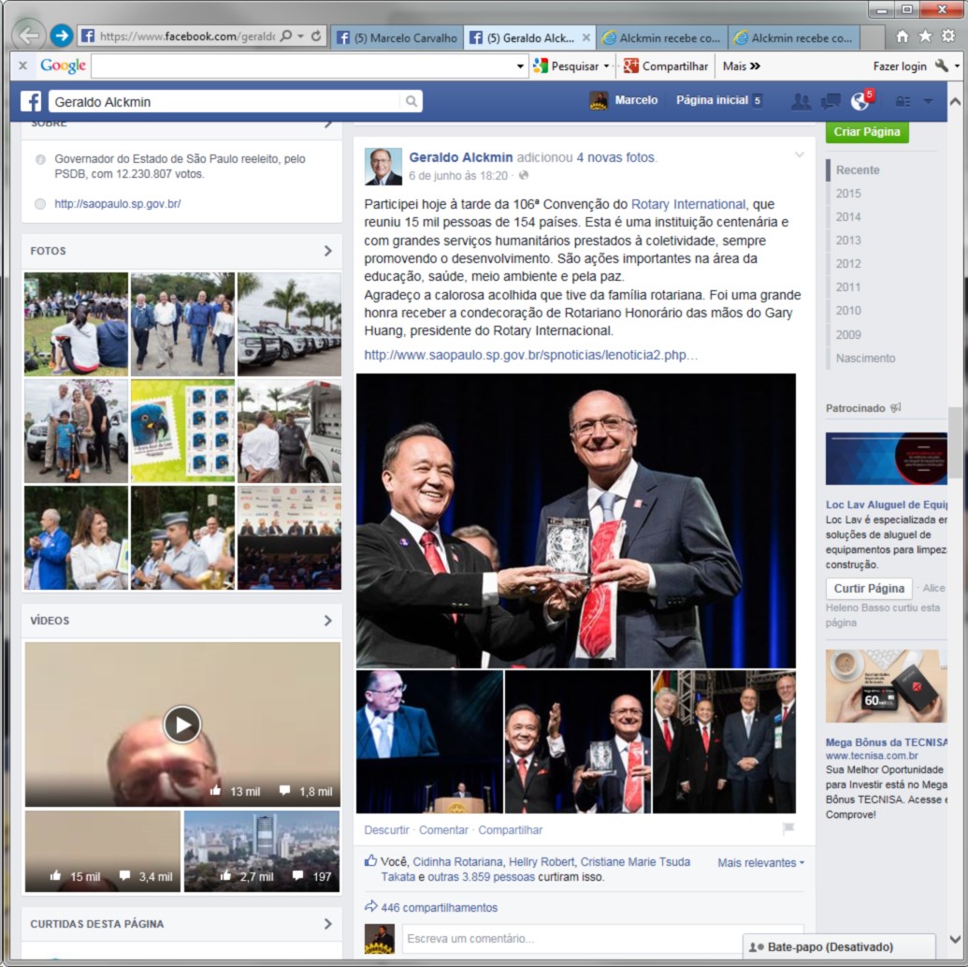968x967 pixels.
Task: Open the friend requests icon
Action: point(801,101)
